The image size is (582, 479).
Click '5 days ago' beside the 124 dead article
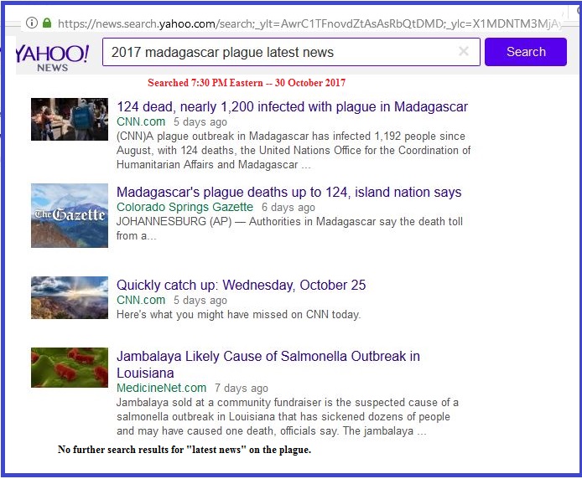pos(200,122)
